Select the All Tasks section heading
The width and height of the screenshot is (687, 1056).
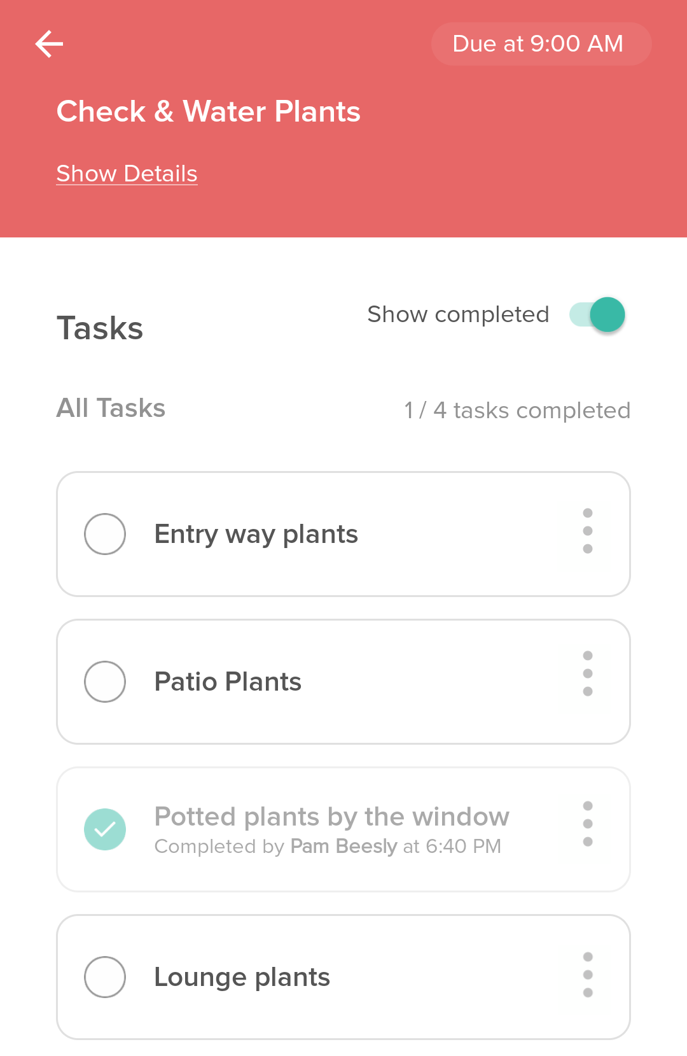111,408
